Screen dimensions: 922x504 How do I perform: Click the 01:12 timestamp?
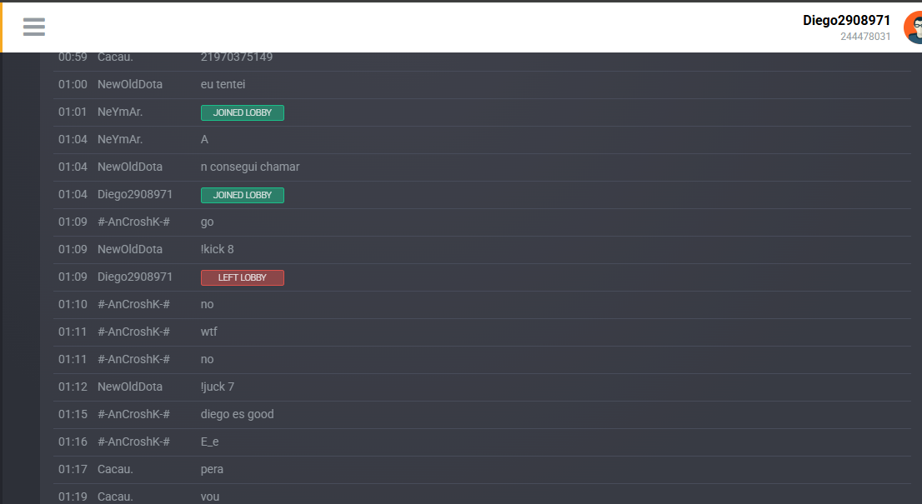point(73,387)
